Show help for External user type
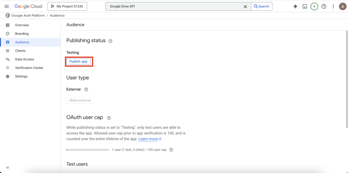This screenshot has width=348, height=173. pyautogui.click(x=86, y=90)
